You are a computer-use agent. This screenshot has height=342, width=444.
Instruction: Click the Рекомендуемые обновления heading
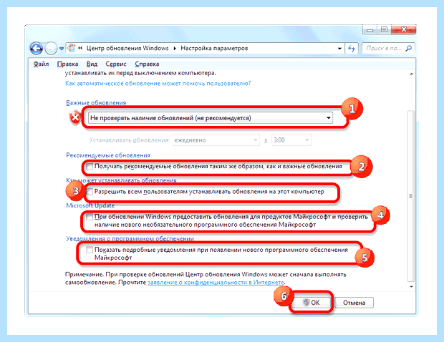click(108, 155)
